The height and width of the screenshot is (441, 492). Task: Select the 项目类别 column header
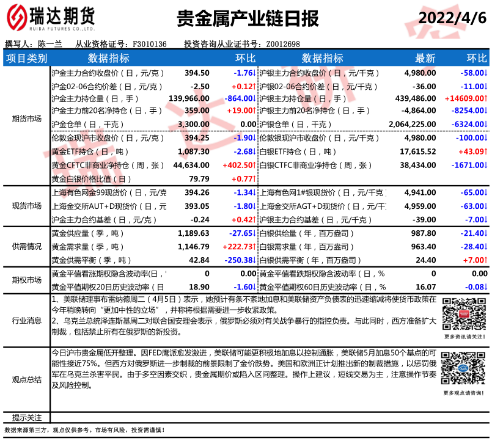tap(26, 59)
